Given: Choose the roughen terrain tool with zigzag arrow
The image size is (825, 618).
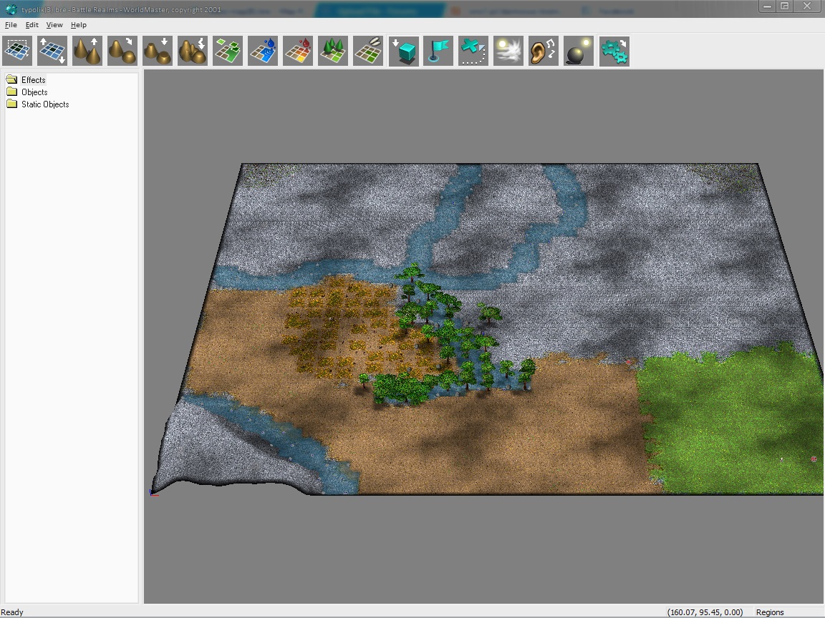Looking at the screenshot, I should (x=193, y=51).
